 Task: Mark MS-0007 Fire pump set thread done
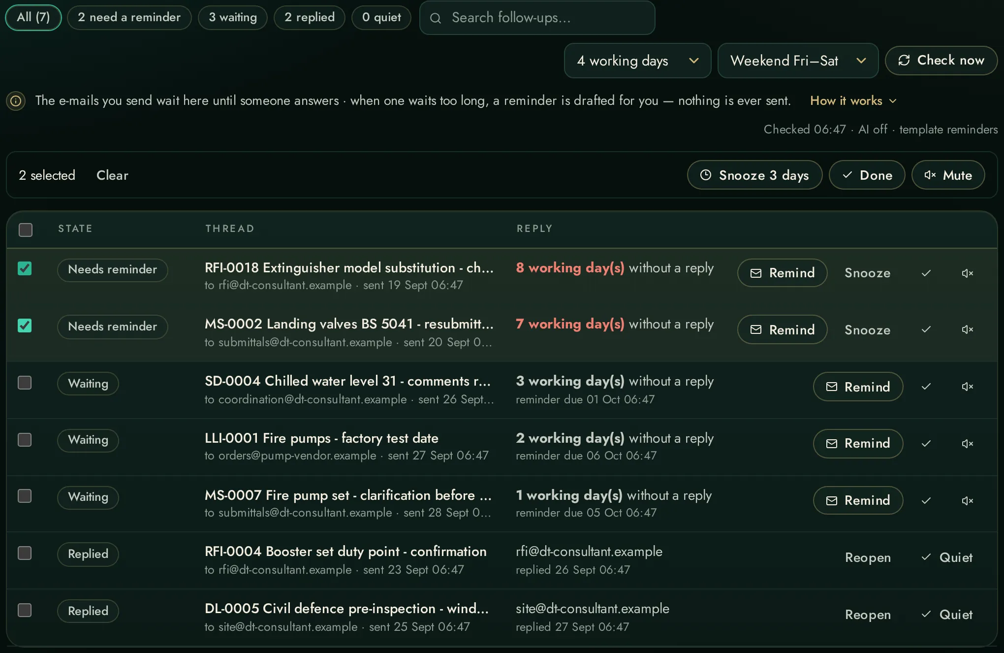coord(926,500)
